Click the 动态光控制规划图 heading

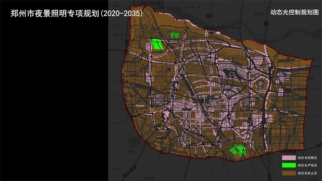(x=294, y=12)
